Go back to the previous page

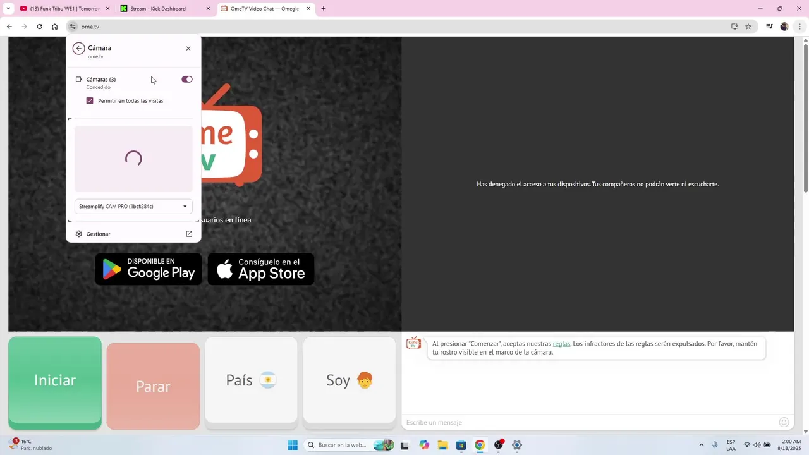9,27
